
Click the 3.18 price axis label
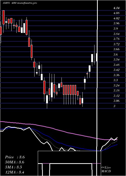[x=116, y=91]
